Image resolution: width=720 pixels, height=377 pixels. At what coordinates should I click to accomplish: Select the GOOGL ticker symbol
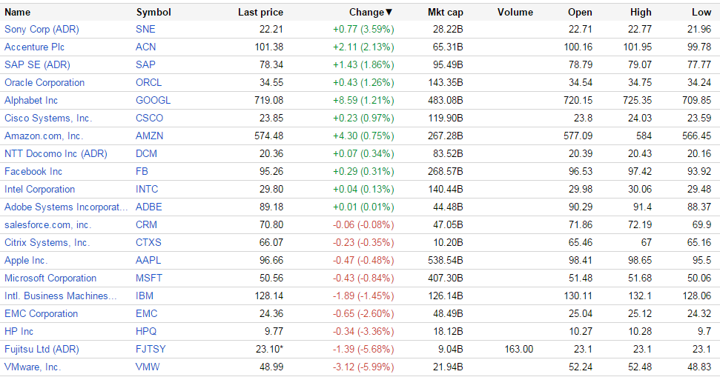point(153,100)
